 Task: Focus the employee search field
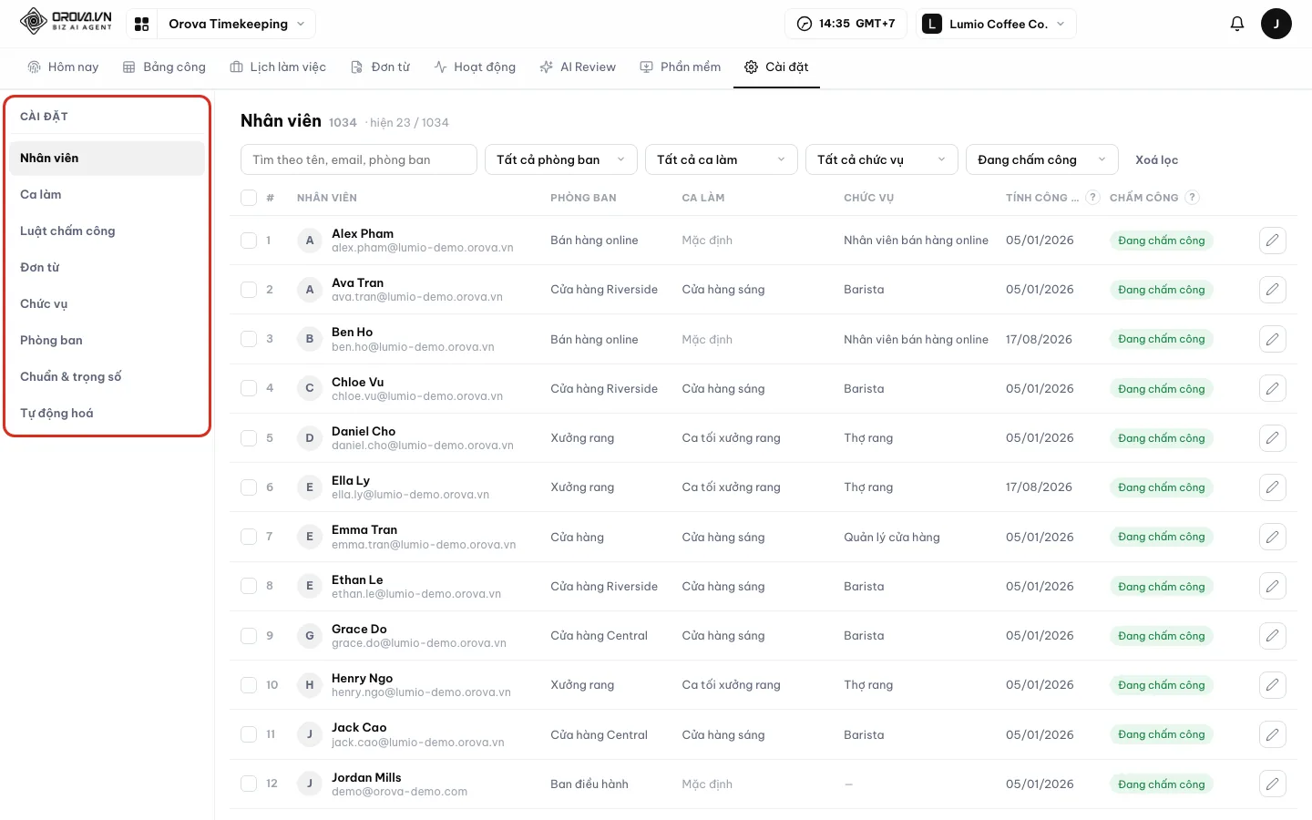click(x=359, y=159)
